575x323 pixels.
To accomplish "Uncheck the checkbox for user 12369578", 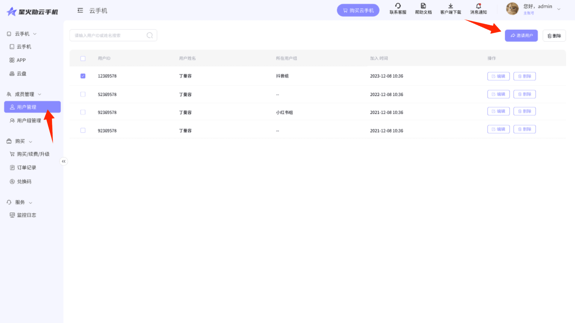I will click(83, 76).
